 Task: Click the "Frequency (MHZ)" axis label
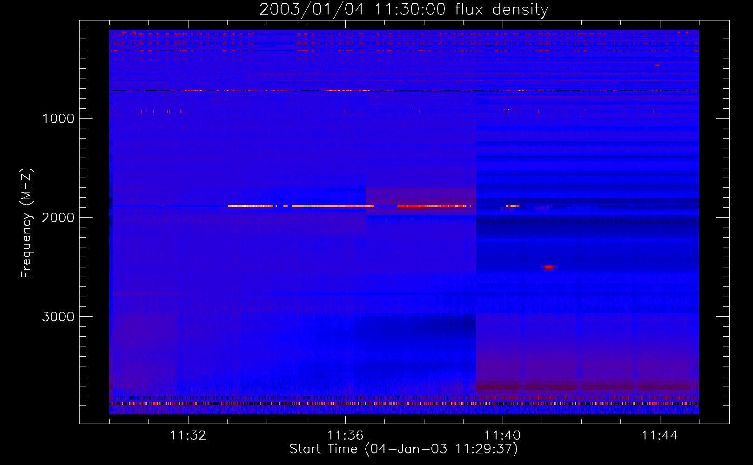click(27, 223)
